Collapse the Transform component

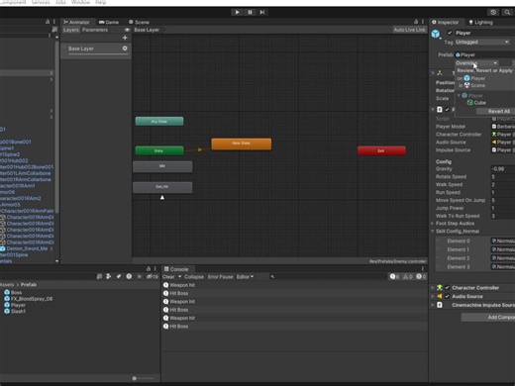433,73
